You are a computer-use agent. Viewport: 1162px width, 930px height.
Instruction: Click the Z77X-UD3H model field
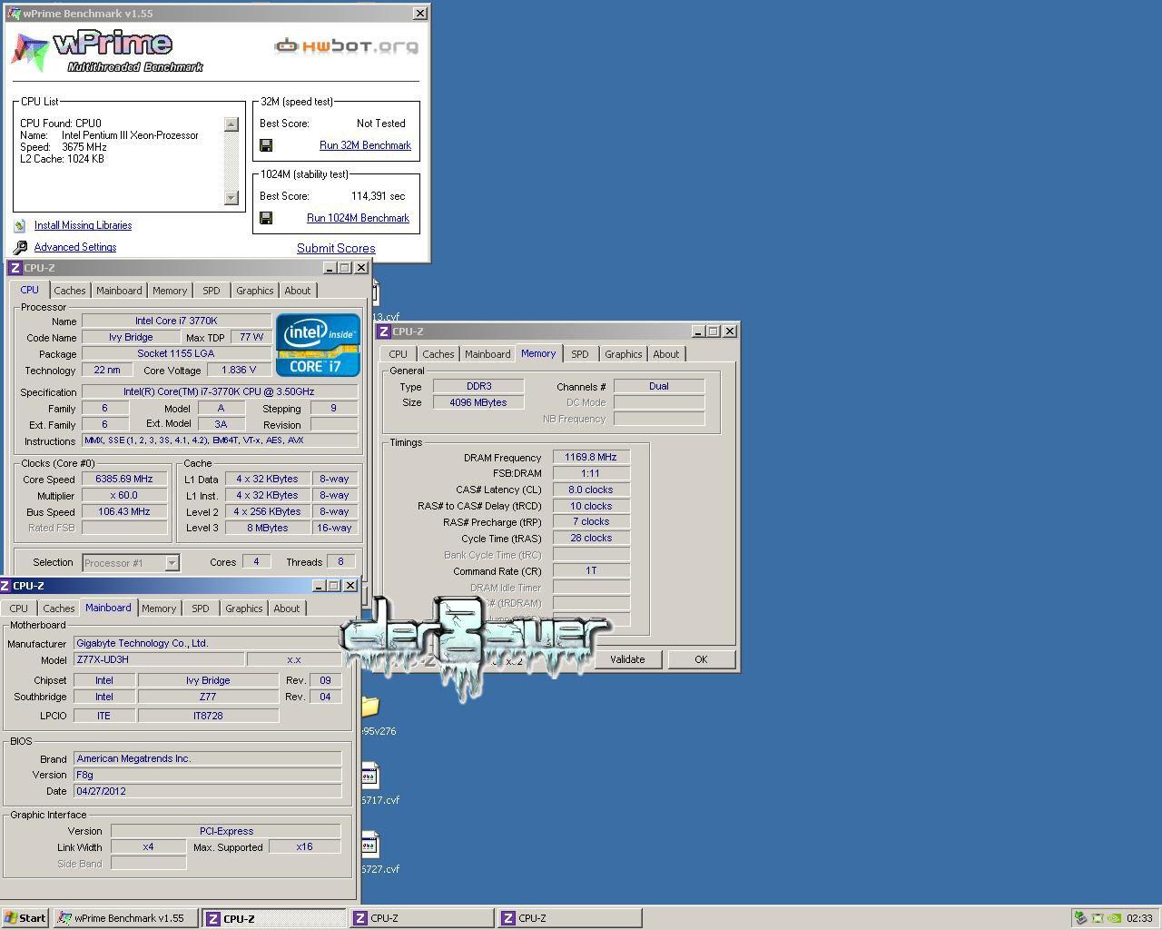coord(159,659)
